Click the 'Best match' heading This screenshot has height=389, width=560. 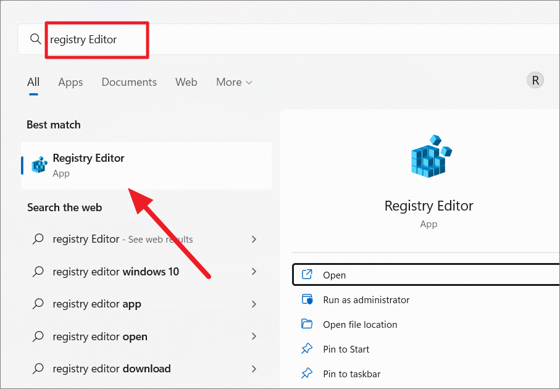(54, 125)
